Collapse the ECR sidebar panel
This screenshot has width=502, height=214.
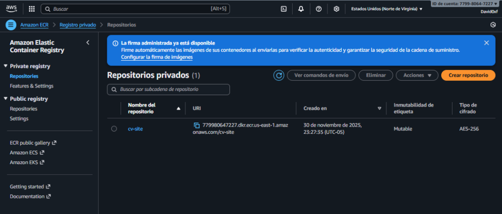pos(88,43)
